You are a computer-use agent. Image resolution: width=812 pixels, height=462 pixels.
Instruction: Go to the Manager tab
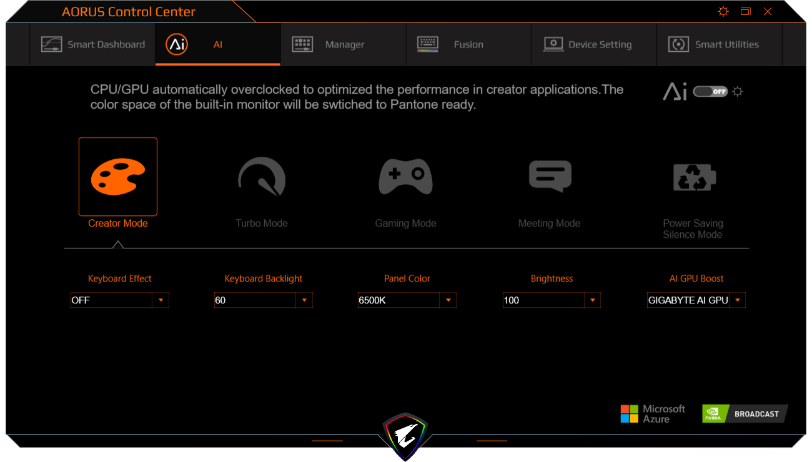(343, 44)
